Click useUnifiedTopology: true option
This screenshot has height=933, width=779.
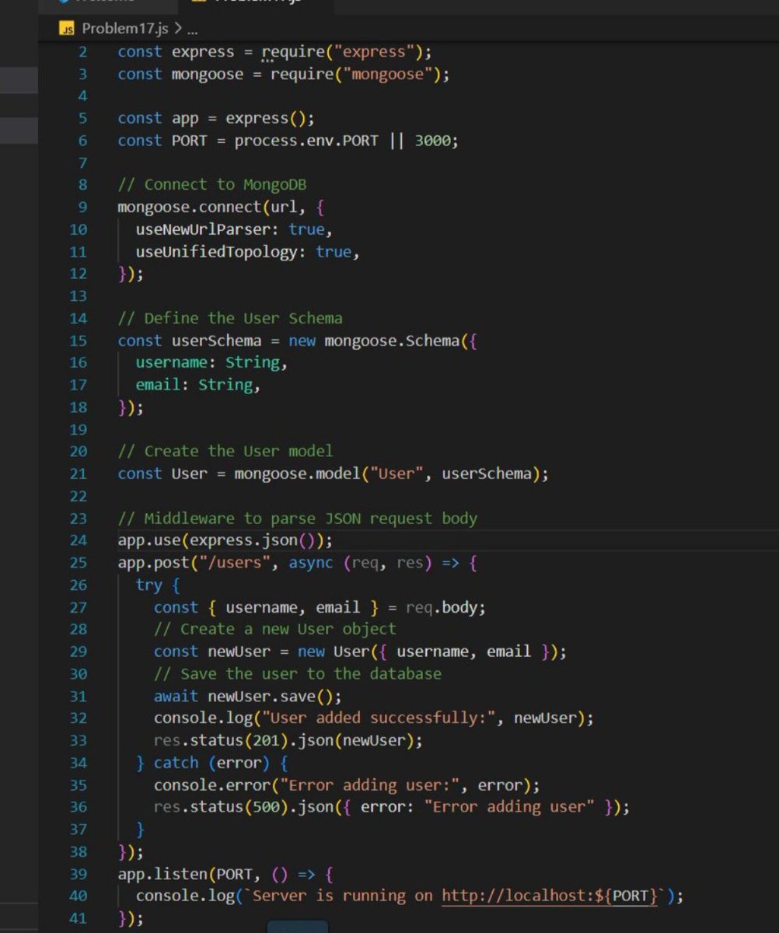click(x=243, y=252)
